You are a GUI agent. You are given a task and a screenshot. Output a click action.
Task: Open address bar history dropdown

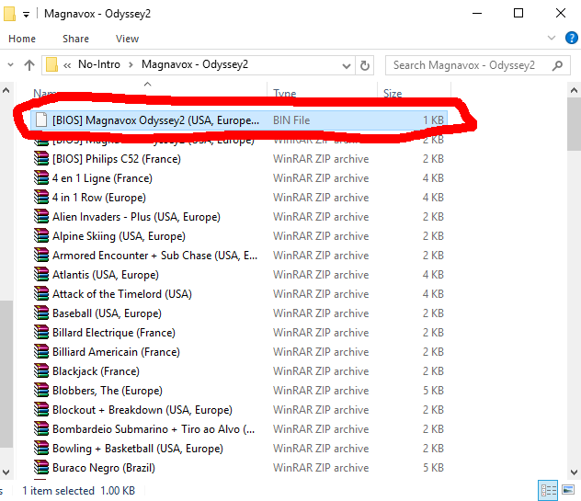coord(347,65)
